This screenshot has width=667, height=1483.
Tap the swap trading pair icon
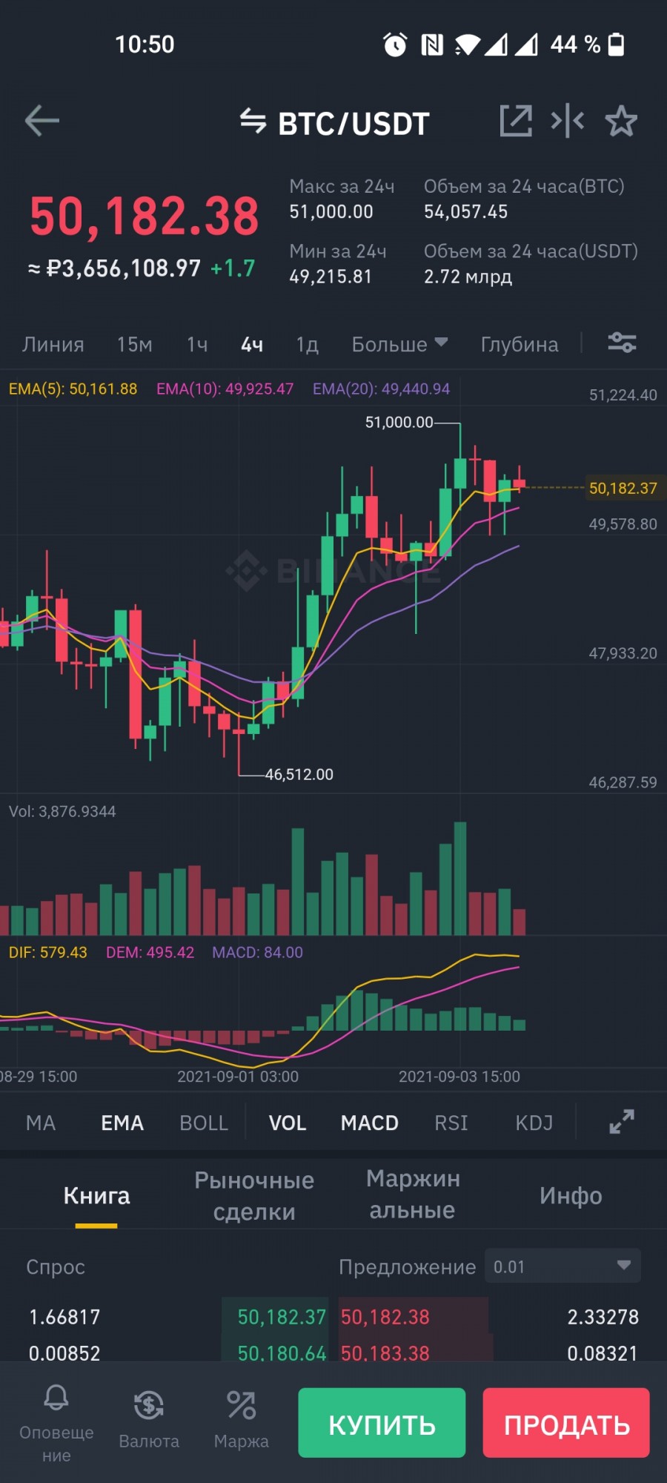tap(253, 121)
